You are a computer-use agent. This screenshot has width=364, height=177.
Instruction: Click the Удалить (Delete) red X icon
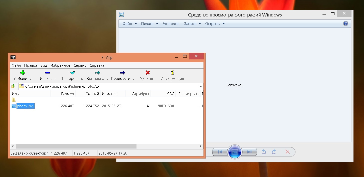[147, 73]
